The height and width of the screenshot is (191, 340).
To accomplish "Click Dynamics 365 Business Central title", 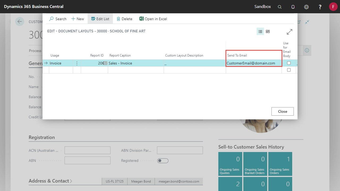I will point(34,7).
